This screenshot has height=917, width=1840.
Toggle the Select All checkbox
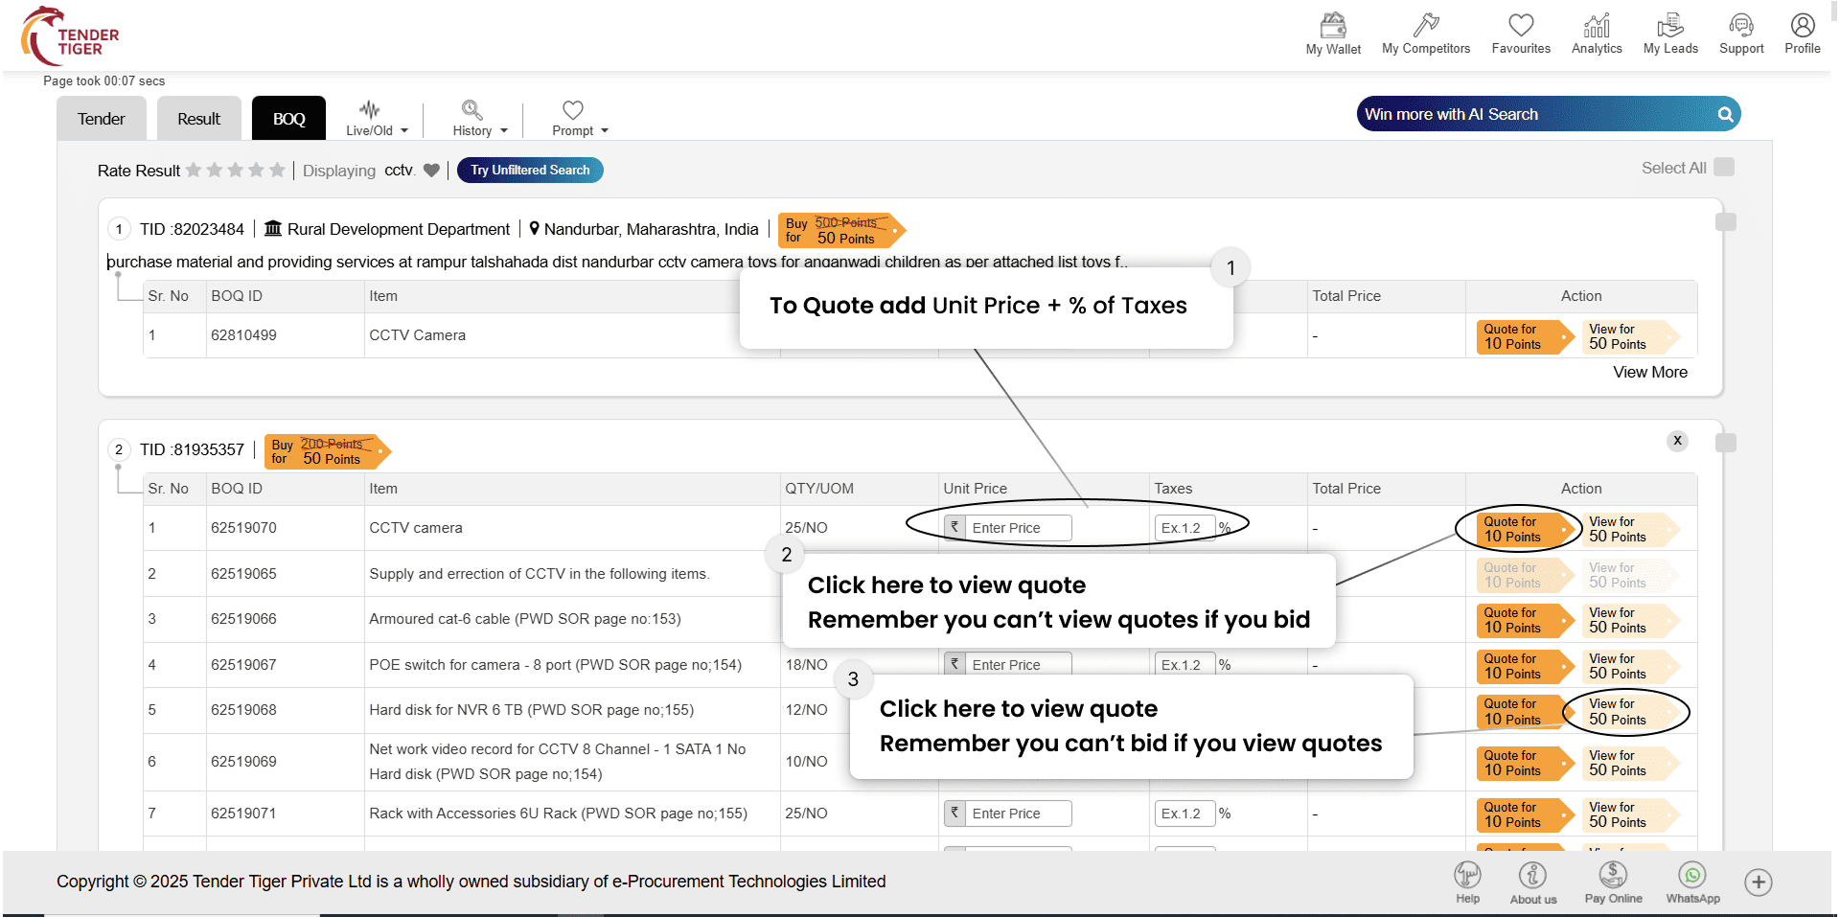[x=1723, y=168]
